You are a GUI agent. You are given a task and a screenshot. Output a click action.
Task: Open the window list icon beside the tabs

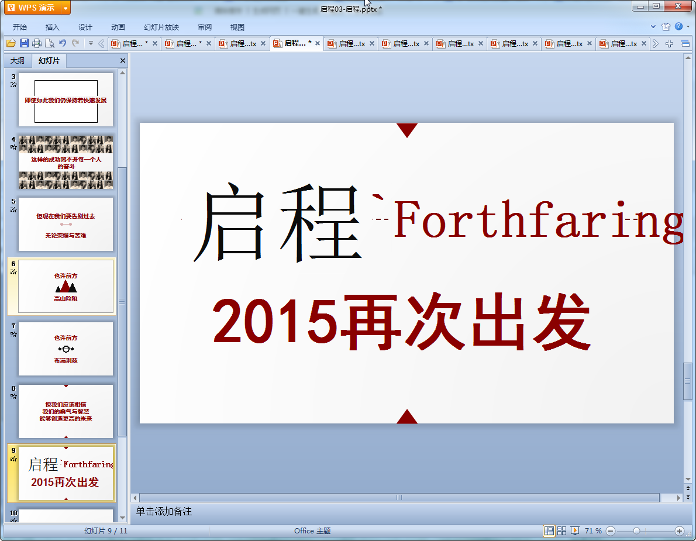tap(685, 43)
